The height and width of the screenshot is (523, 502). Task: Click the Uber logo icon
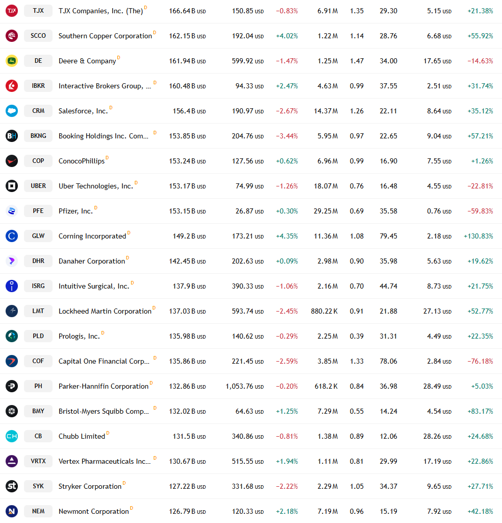[x=12, y=186]
